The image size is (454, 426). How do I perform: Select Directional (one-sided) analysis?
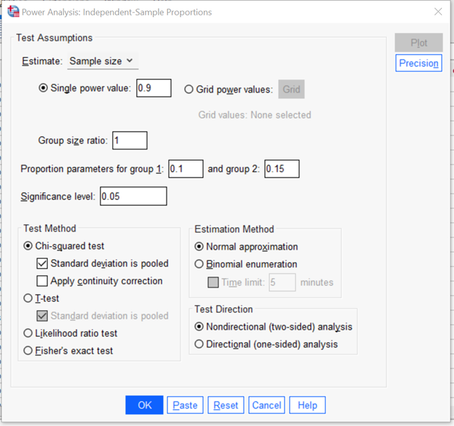coord(200,344)
